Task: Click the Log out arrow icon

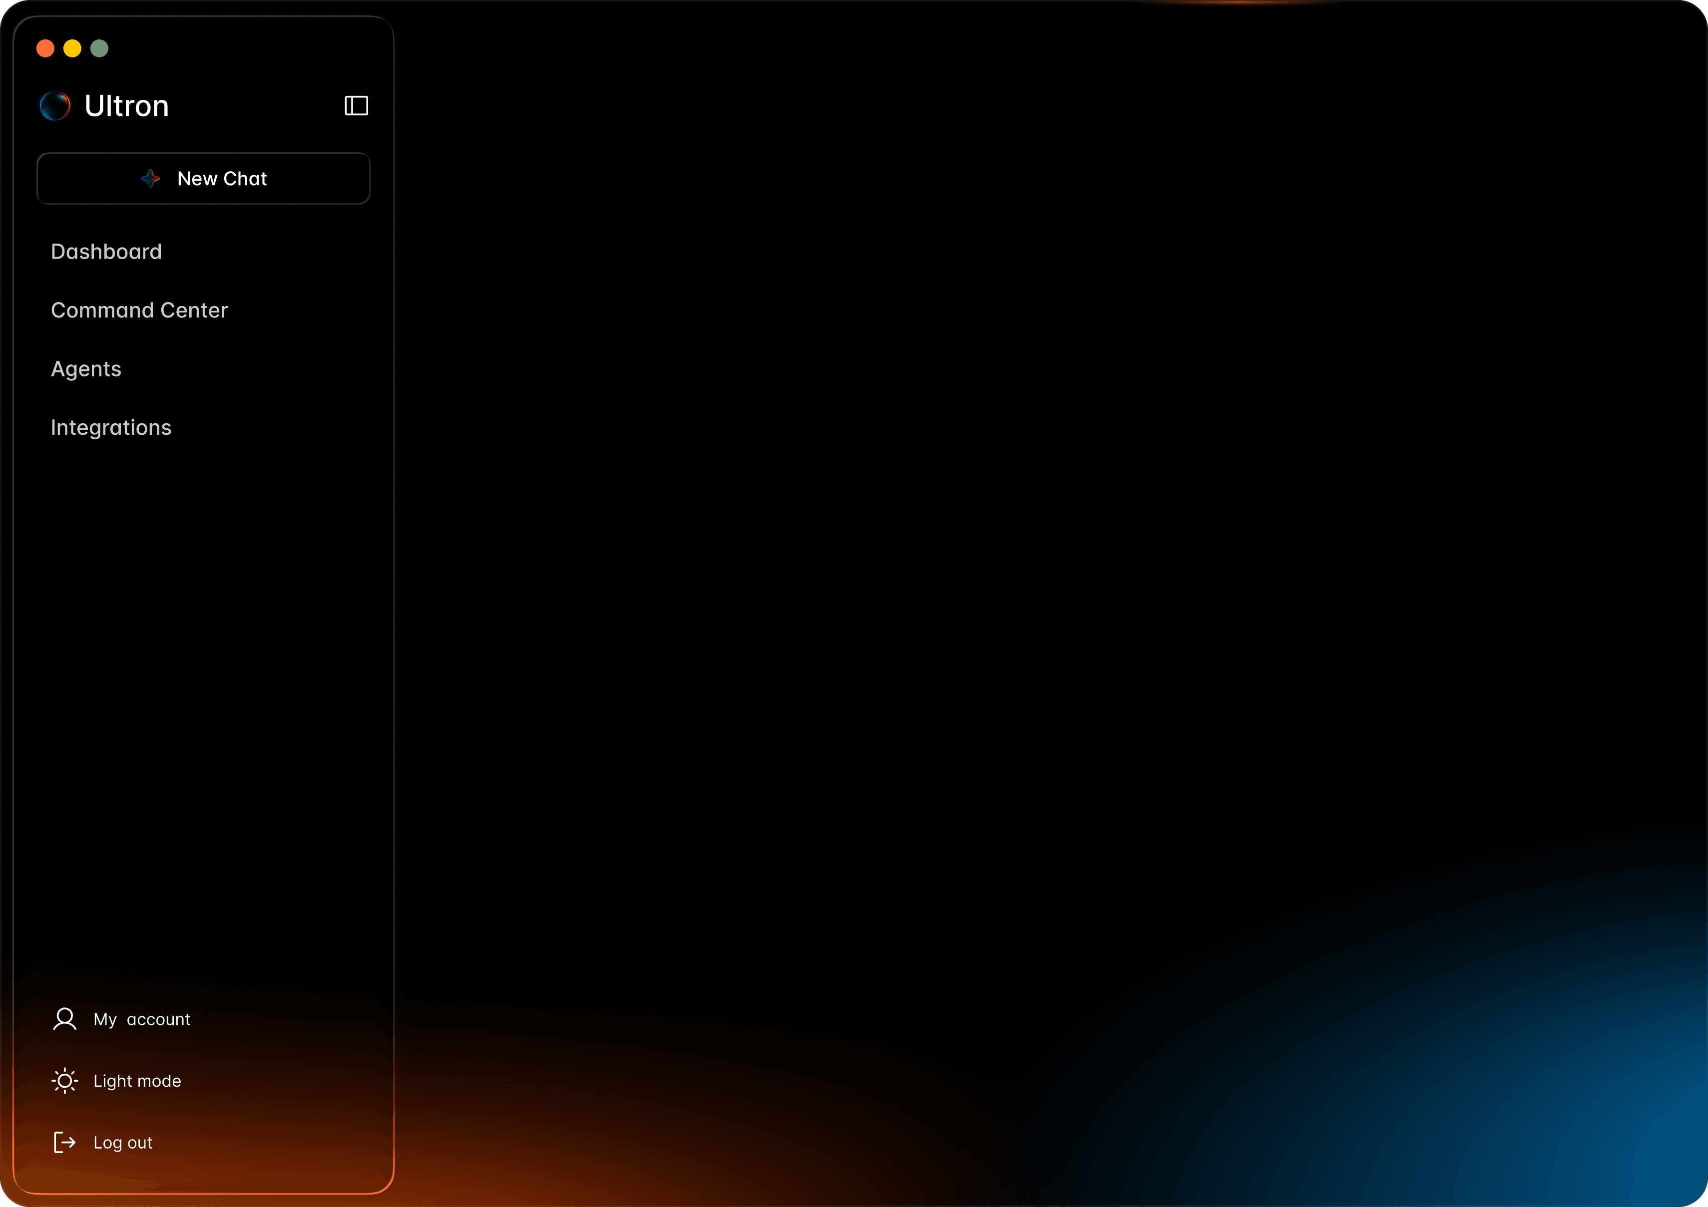Action: pos(65,1142)
